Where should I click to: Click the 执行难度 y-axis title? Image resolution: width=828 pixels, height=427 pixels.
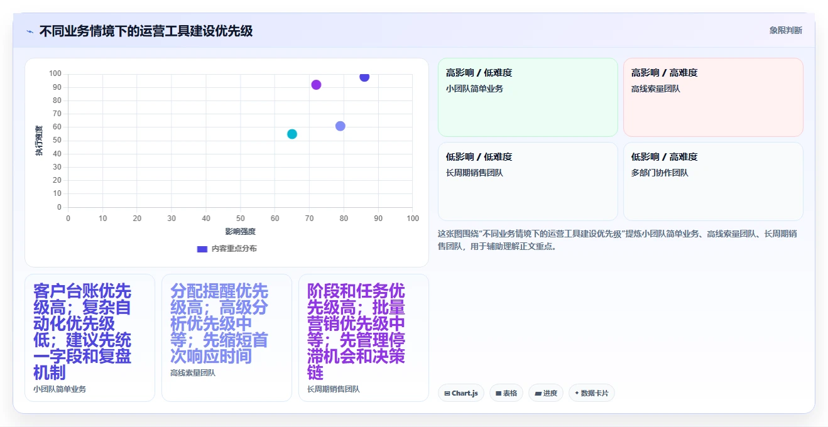click(x=39, y=141)
